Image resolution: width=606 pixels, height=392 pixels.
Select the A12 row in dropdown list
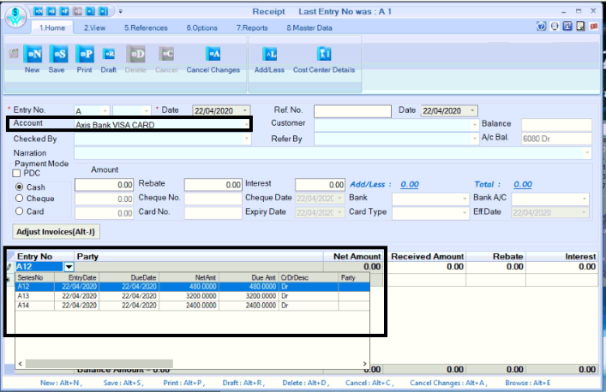pyautogui.click(x=193, y=287)
